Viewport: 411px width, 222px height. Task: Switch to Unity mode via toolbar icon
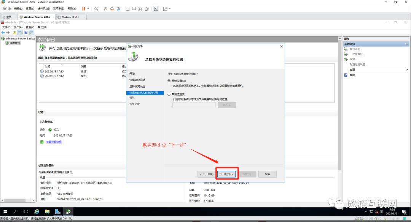(147, 9)
